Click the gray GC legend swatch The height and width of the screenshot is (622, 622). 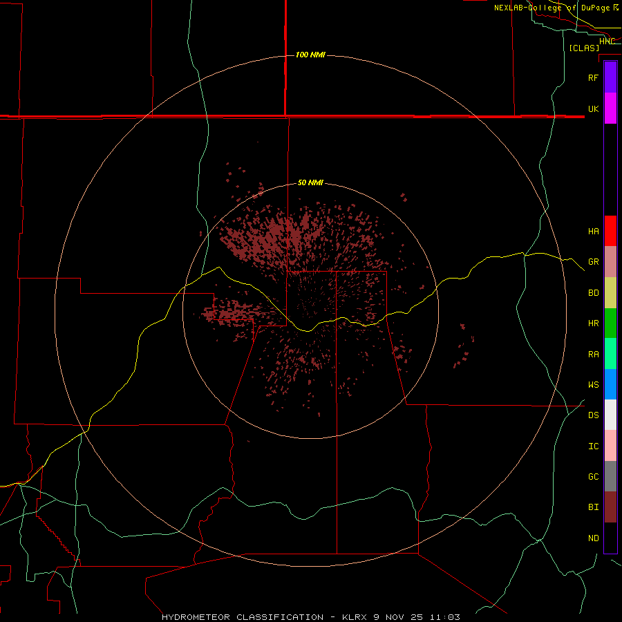[610, 476]
